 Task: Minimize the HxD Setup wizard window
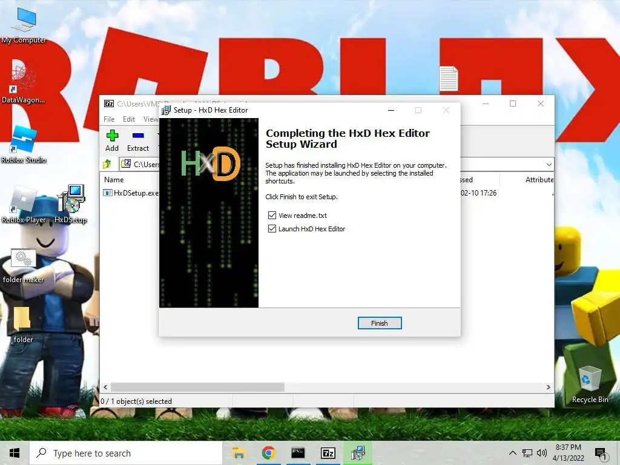pyautogui.click(x=391, y=110)
